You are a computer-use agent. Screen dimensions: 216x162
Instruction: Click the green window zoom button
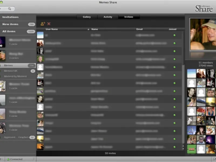(1, 2)
